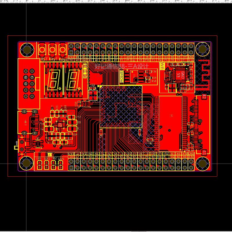Click the N1 pin label
The image size is (232, 232).
90,157
